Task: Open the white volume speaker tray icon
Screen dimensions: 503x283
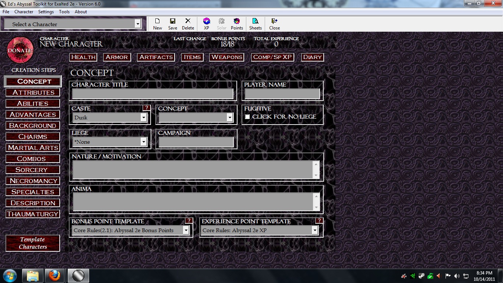Action: (457, 276)
